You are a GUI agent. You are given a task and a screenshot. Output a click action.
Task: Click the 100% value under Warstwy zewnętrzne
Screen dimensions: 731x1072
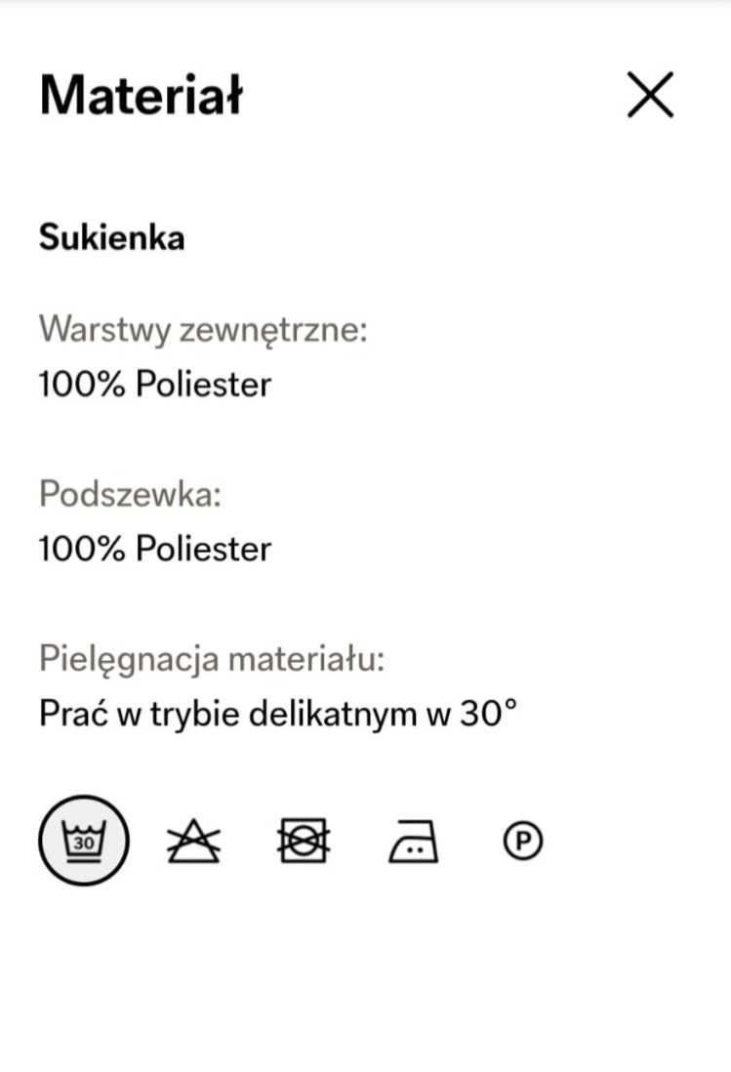(x=82, y=384)
